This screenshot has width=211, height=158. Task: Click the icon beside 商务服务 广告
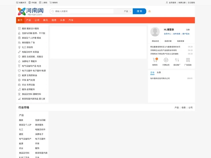click(x=19, y=43)
